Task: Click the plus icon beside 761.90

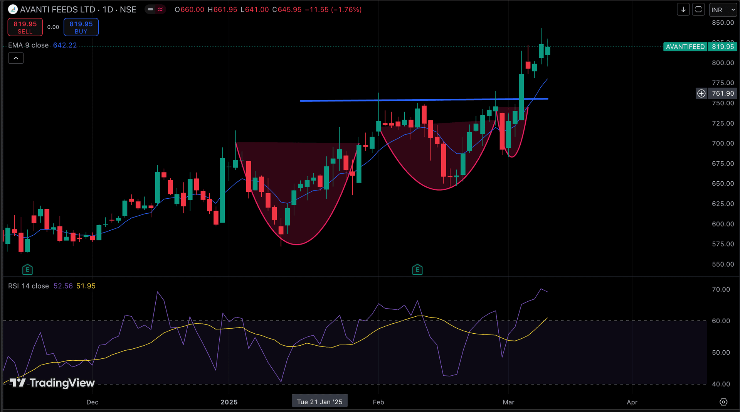Action: click(701, 93)
